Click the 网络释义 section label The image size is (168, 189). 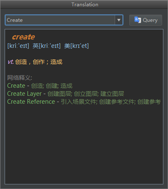click(x=20, y=78)
